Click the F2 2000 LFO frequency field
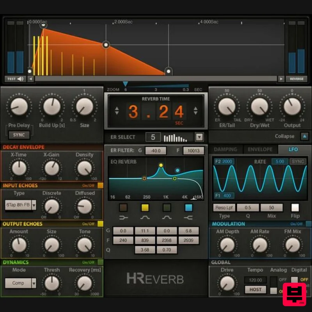Screen dimensions: 312x312 tap(224, 161)
